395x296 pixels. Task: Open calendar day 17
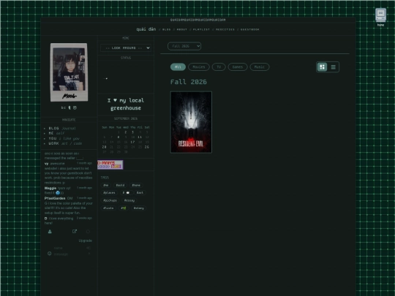[132, 142]
